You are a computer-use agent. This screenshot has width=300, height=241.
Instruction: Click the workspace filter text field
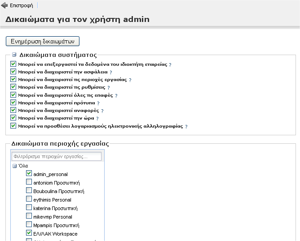57,157
